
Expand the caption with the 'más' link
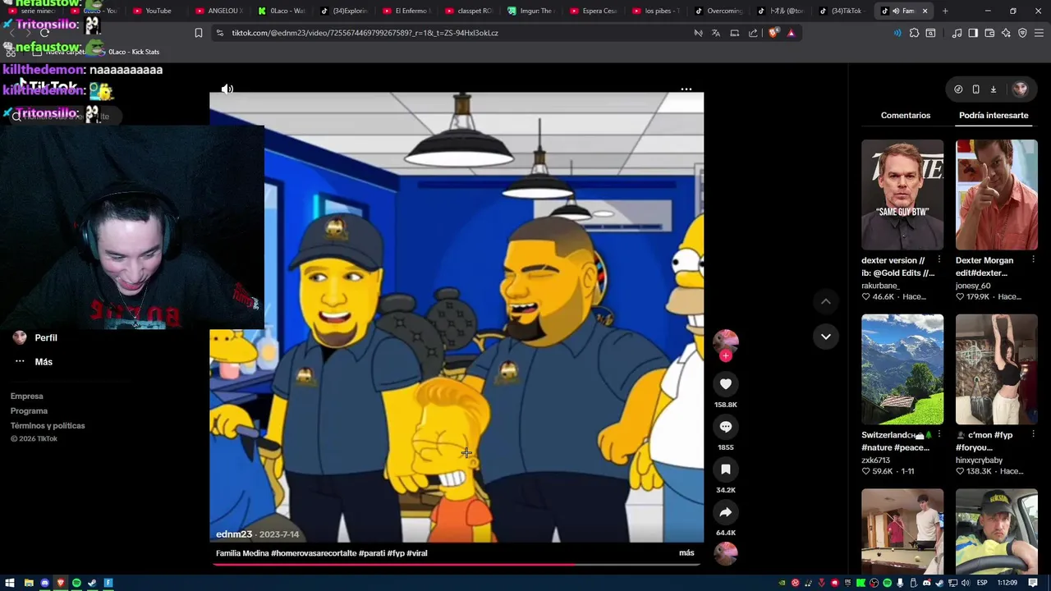686,553
